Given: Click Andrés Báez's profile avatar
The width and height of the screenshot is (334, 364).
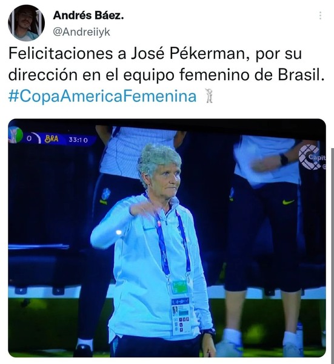Looking at the screenshot, I should pos(27,23).
